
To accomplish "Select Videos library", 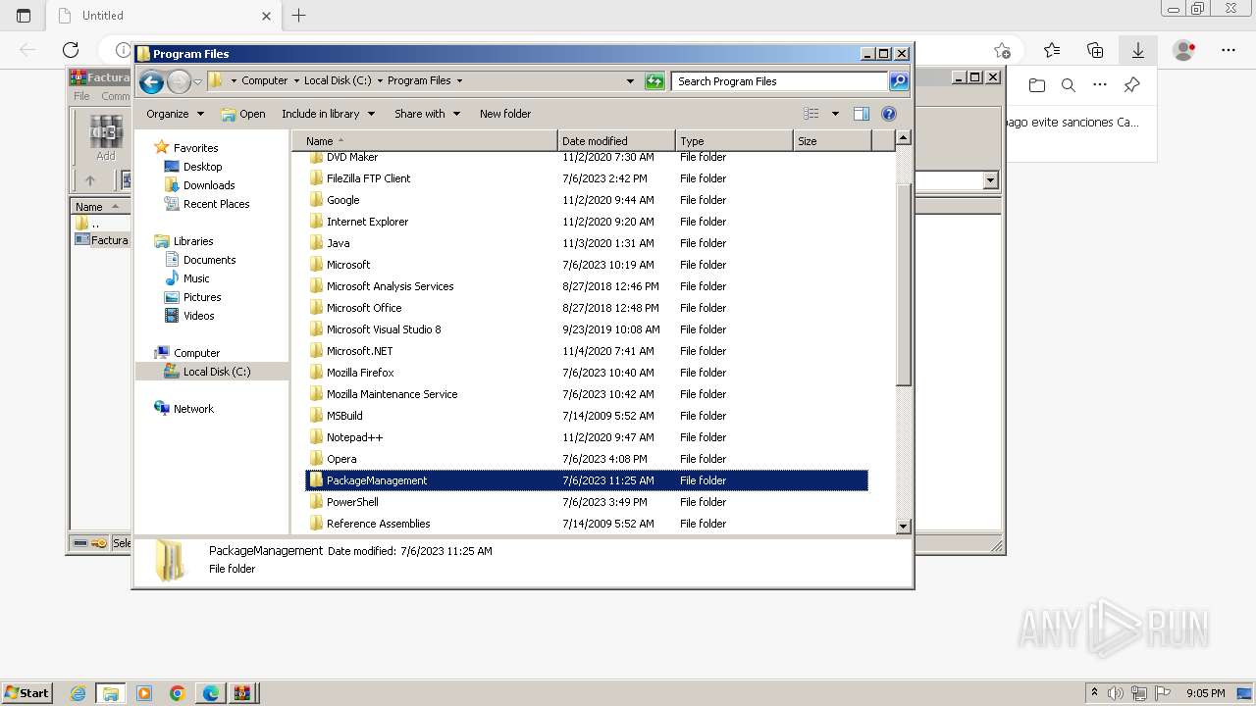I will [198, 316].
